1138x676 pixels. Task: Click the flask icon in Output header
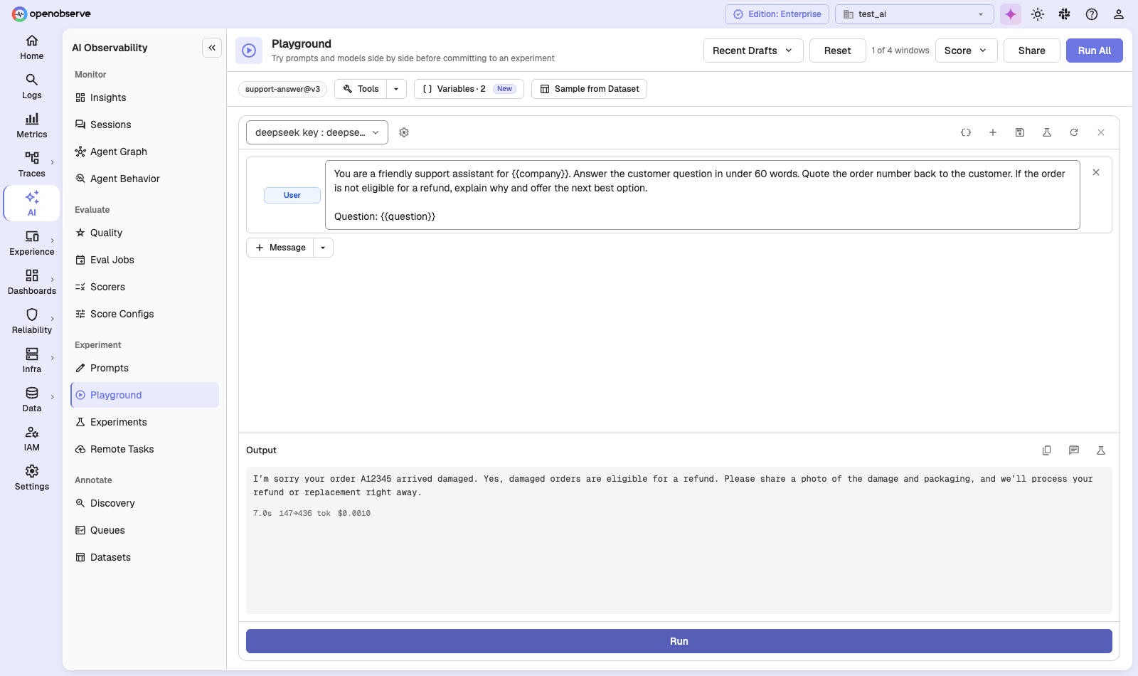click(x=1101, y=450)
